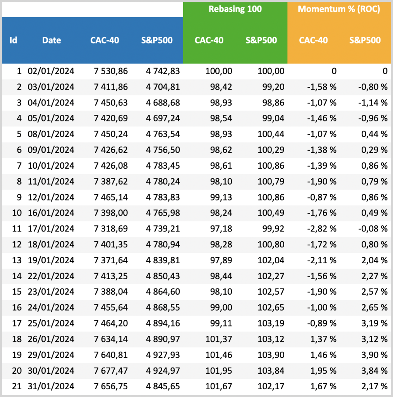Select the green S&P500 rebasing header
This screenshot has height=397, width=393.
261,40
